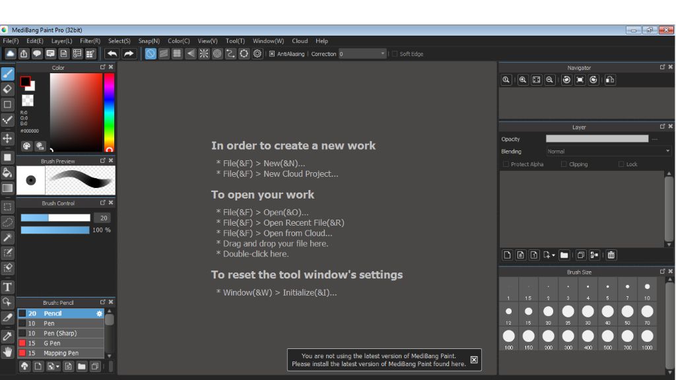The image size is (676, 380).
Task: Toggle the AntiAliasing checkbox
Action: 272,54
